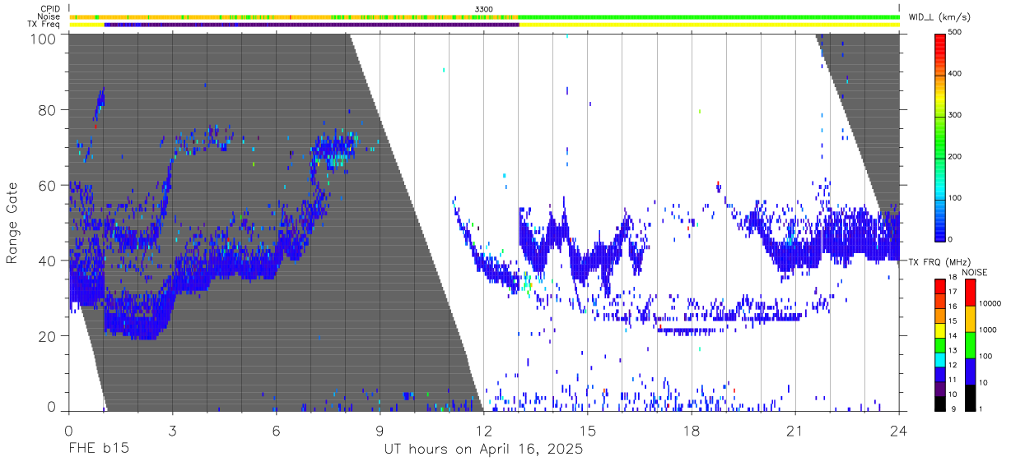Click the y-axis tick label 60
The height and width of the screenshot is (466, 1011).
coord(48,185)
